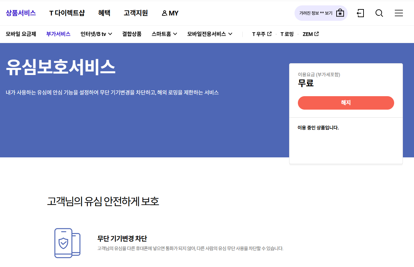Open T 우주 via its external link icon
This screenshot has width=414, height=267.
269,34
